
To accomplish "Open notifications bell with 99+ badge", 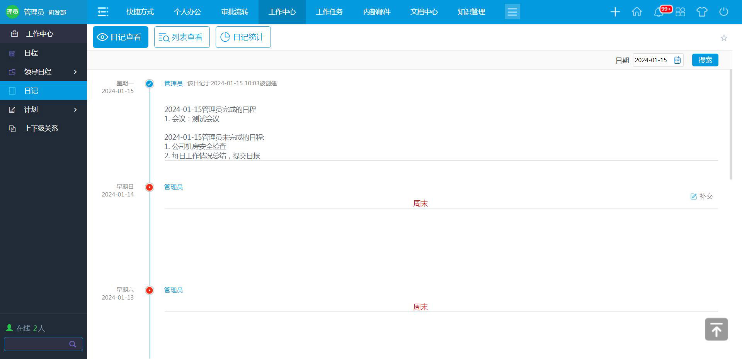I will (659, 12).
